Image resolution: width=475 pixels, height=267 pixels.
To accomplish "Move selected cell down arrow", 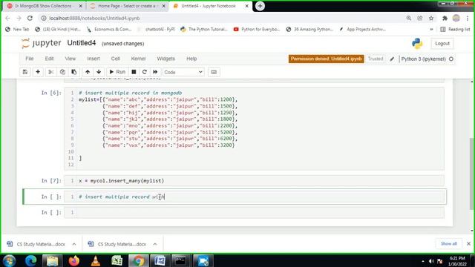I will tap(99, 72).
